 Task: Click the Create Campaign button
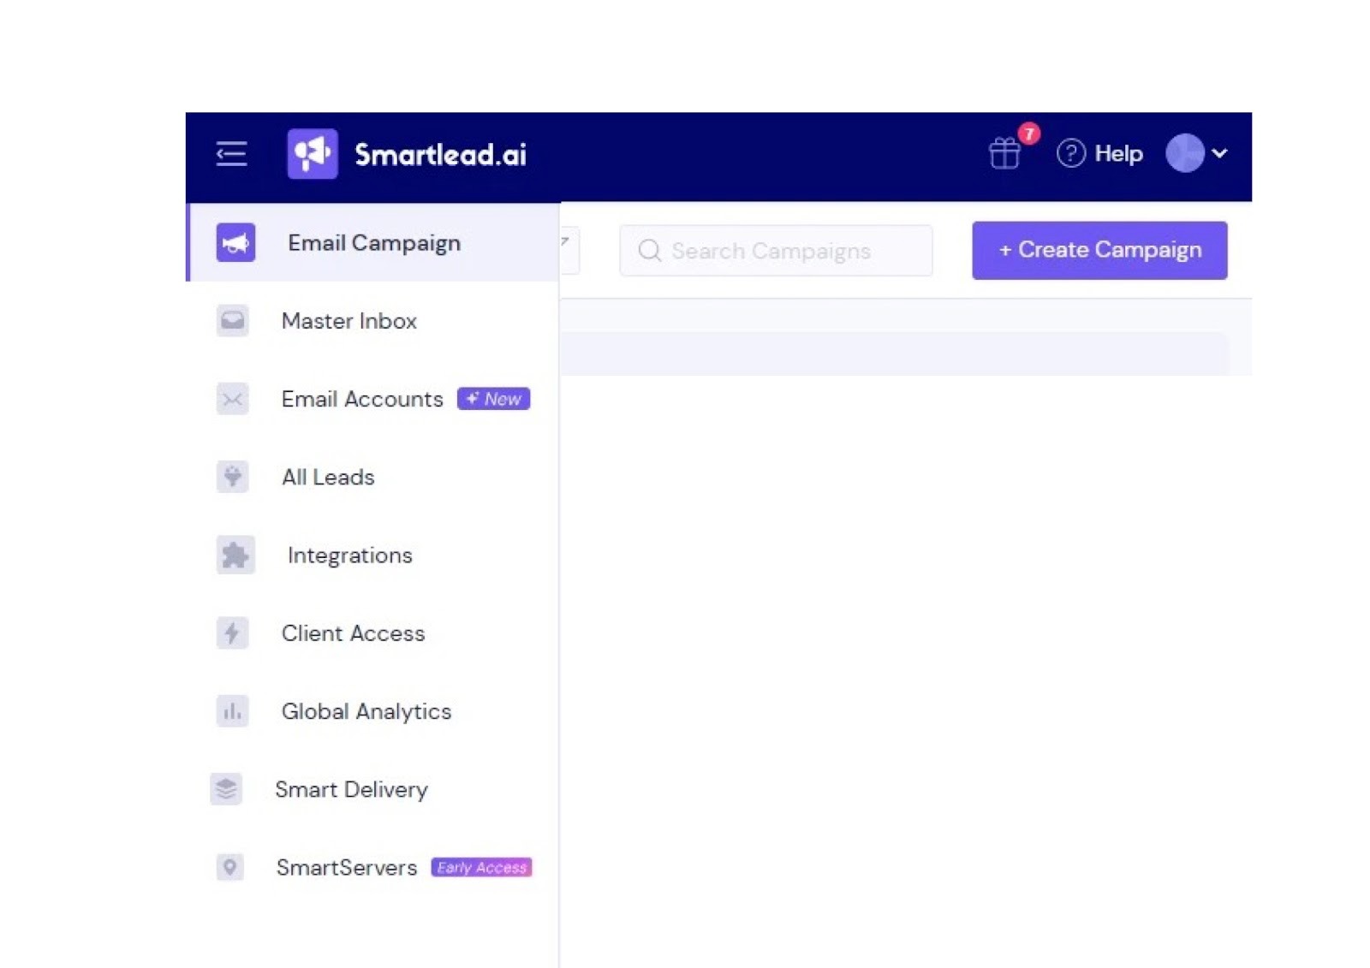click(x=1099, y=250)
